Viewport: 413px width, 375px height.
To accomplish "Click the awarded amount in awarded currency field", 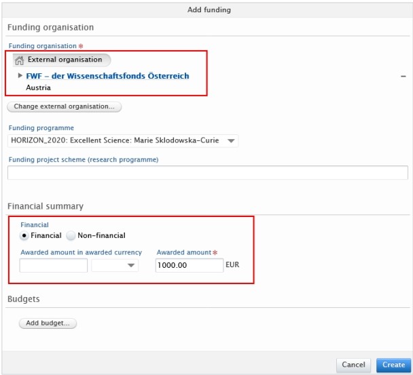I will (x=54, y=266).
